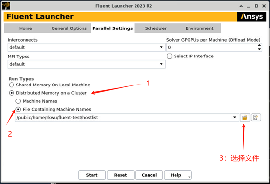This screenshot has height=184, width=270.
Task: Click the Start button
Action: pos(92,175)
